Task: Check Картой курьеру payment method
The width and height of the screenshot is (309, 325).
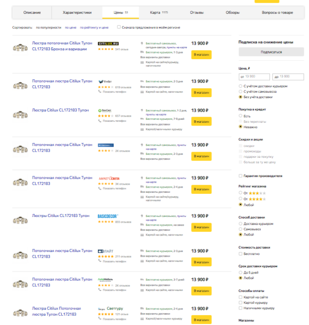Action: point(241,302)
